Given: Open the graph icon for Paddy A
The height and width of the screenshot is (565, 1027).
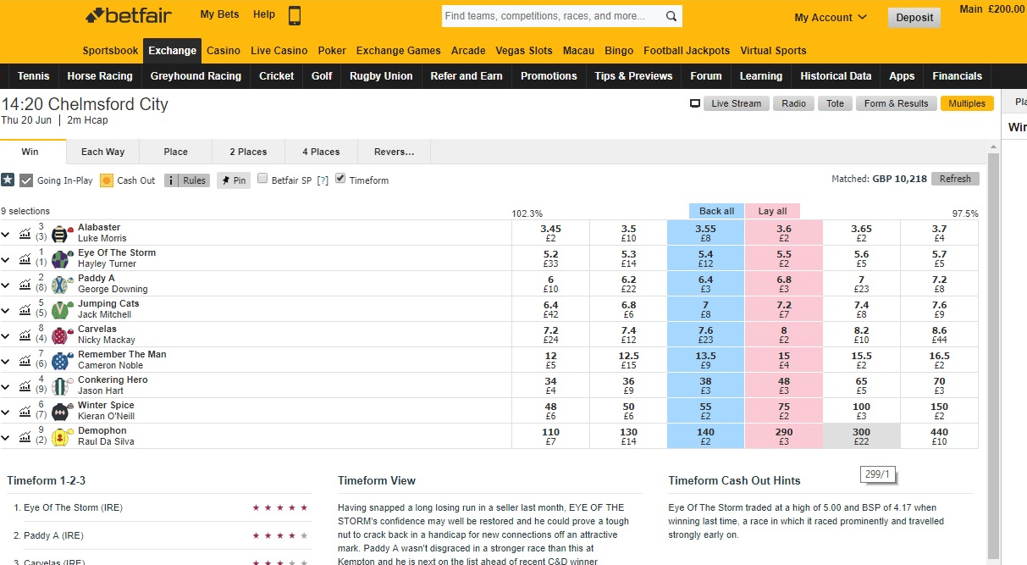Looking at the screenshot, I should 25,284.
